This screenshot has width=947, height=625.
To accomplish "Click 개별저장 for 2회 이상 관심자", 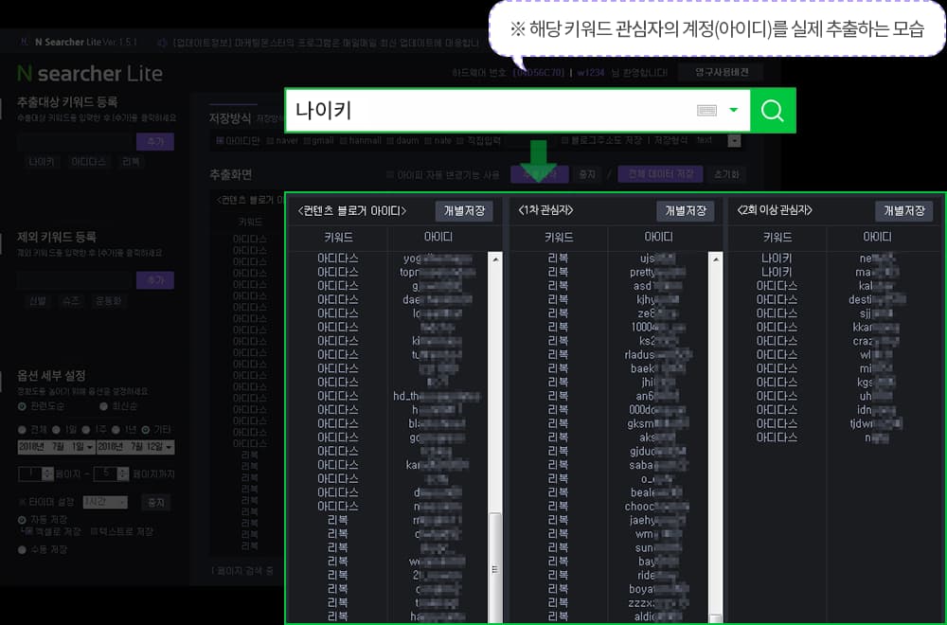I will pyautogui.click(x=904, y=211).
